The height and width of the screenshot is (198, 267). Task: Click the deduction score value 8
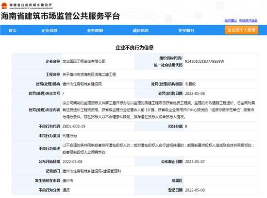click(186, 126)
